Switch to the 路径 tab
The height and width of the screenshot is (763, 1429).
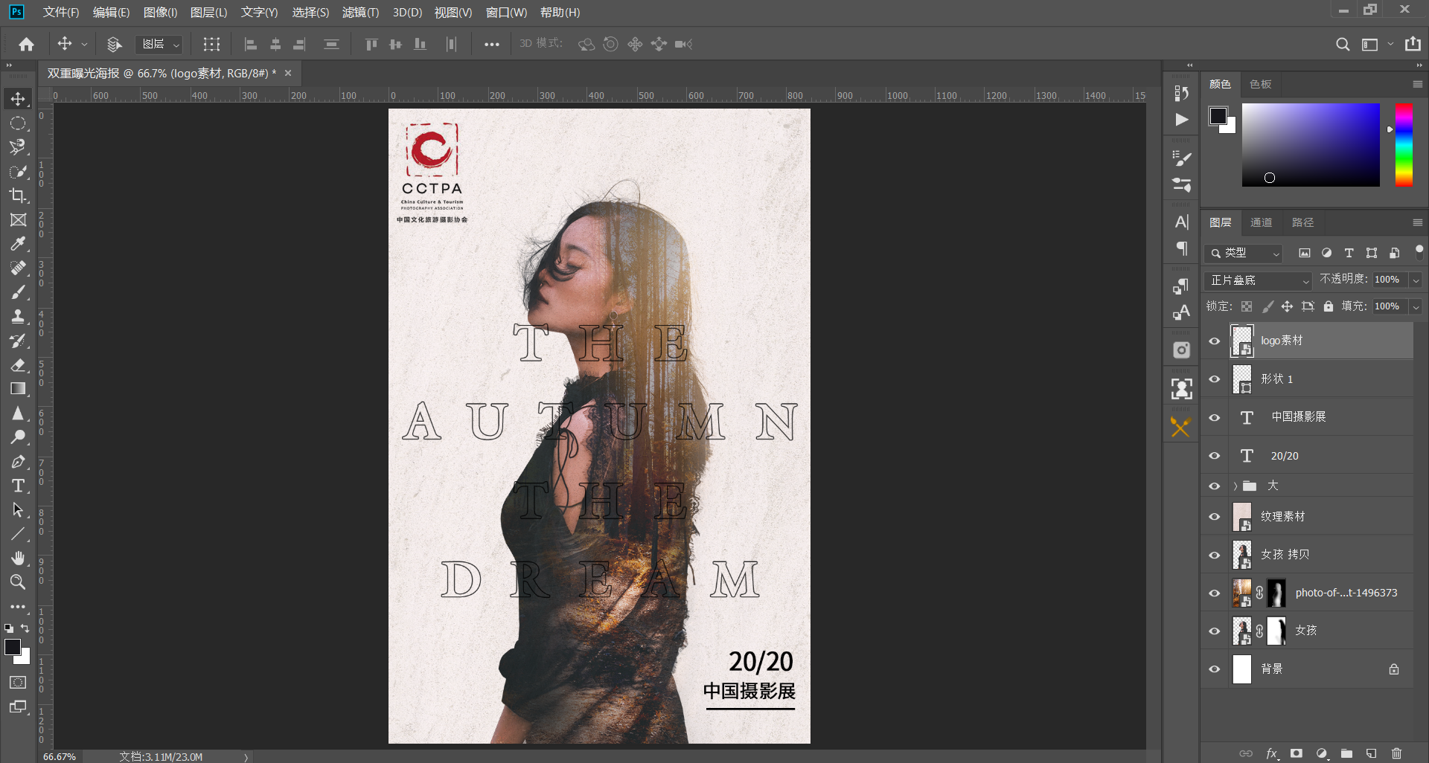1302,222
